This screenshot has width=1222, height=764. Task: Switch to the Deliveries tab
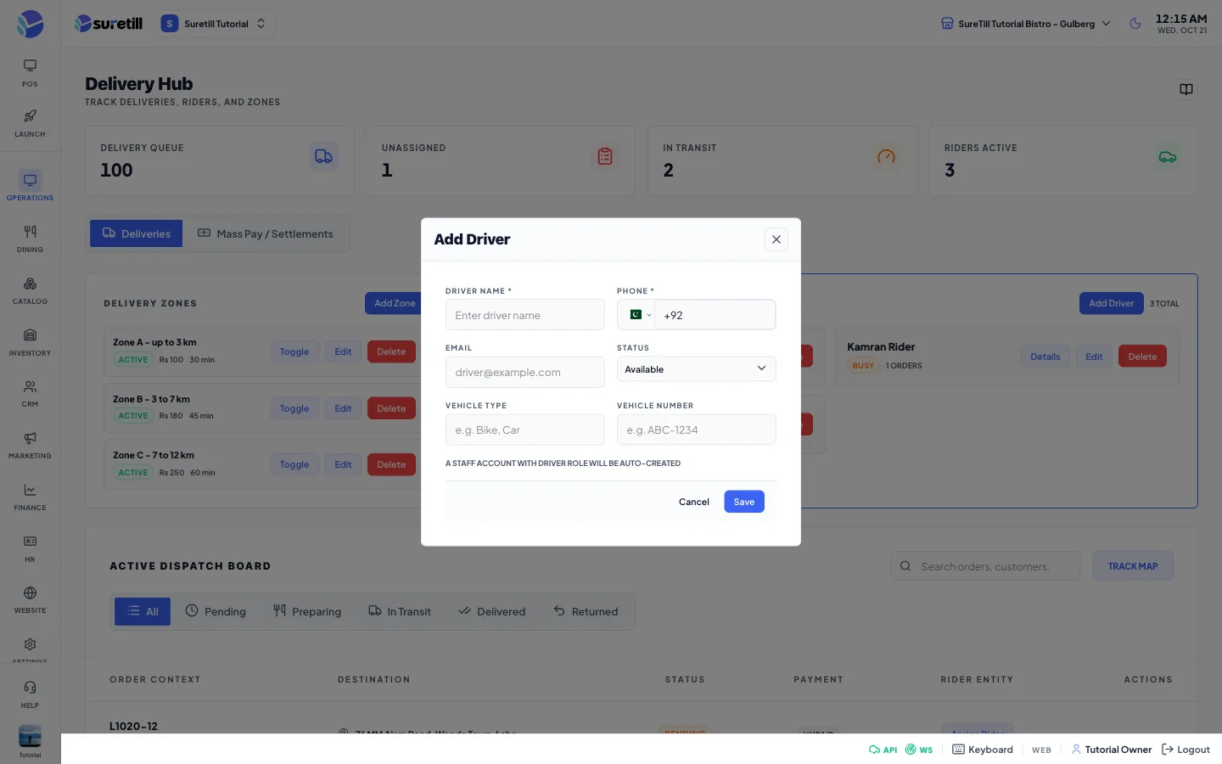pyautogui.click(x=137, y=233)
